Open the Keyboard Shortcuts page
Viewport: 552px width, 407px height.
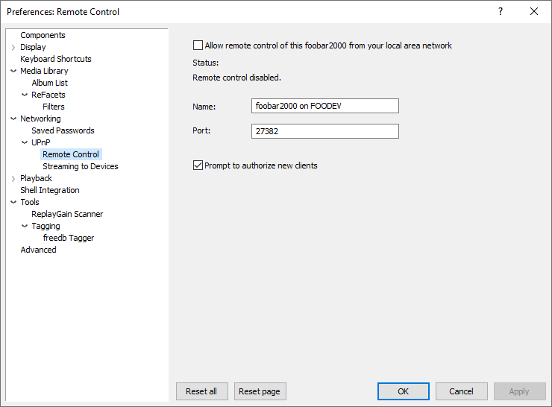tap(56, 59)
